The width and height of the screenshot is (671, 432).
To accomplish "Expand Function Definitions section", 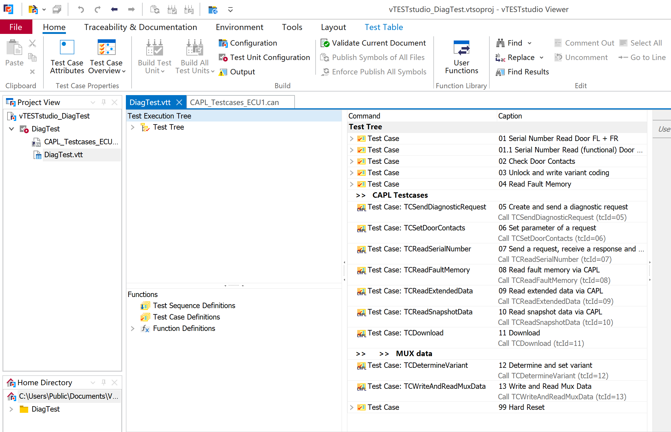I will [x=133, y=328].
